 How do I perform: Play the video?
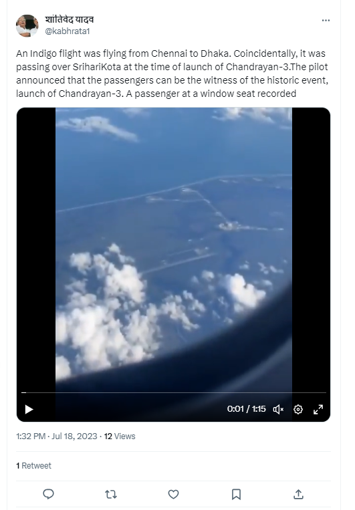click(x=29, y=409)
